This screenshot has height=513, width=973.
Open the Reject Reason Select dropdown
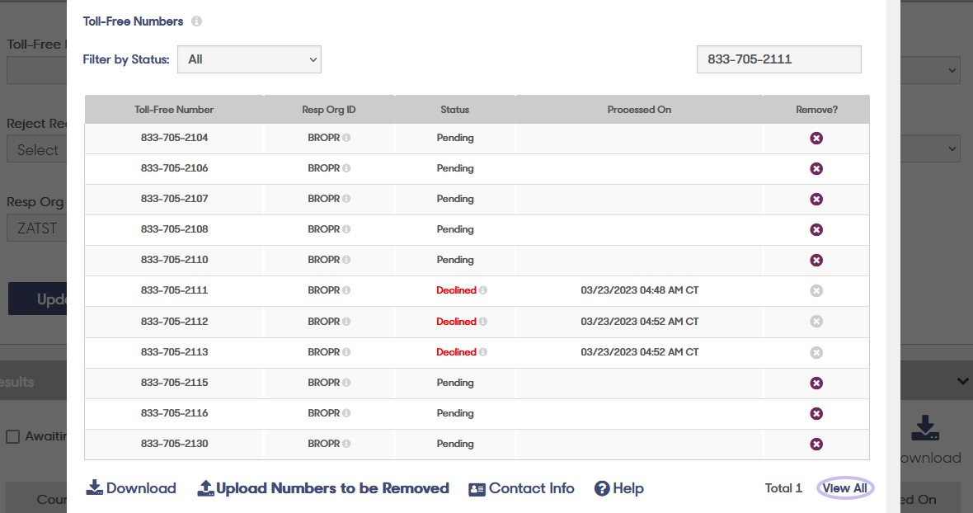click(x=37, y=149)
